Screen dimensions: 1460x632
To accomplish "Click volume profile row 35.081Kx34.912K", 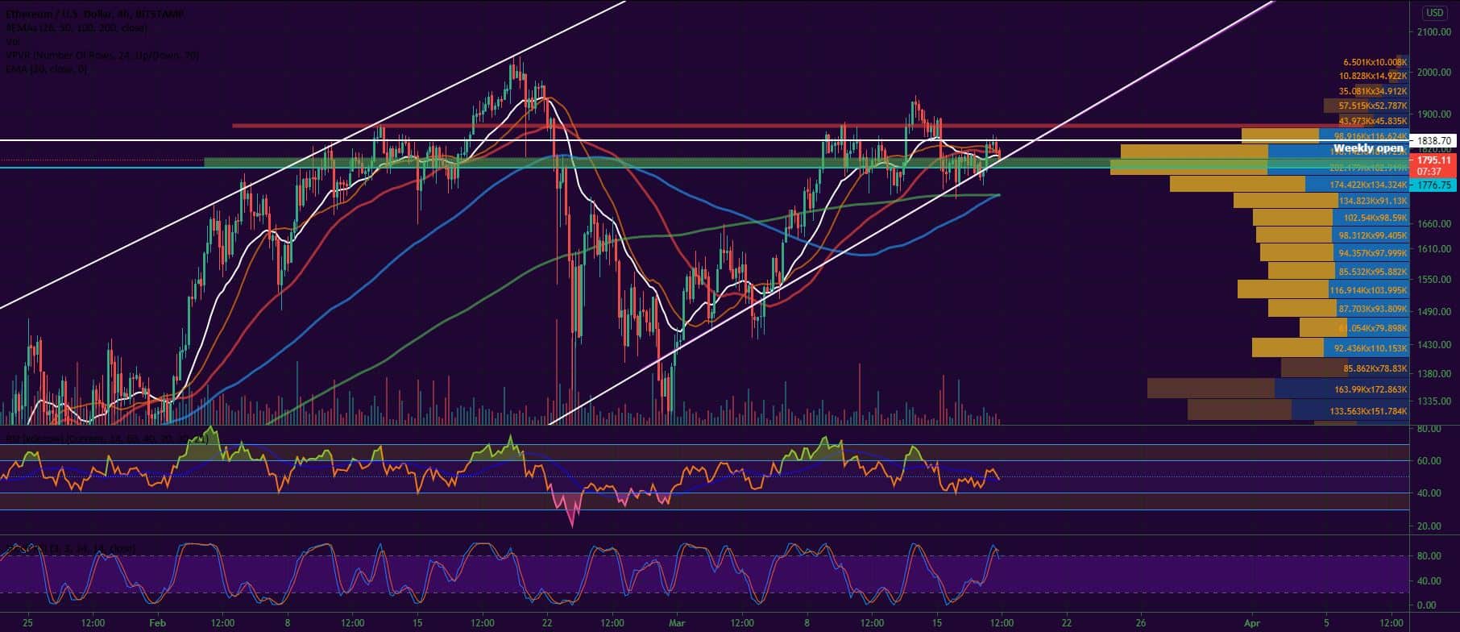I will point(1373,91).
